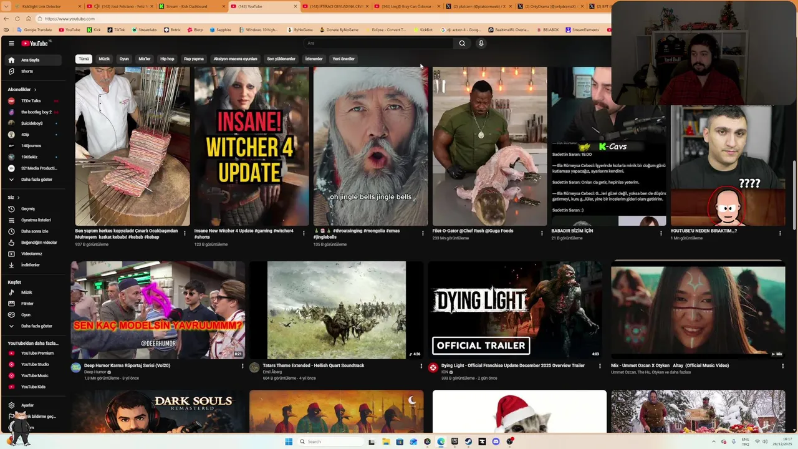Open options menu for Tatars Theme video
This screenshot has height=449, width=798.
(421, 366)
